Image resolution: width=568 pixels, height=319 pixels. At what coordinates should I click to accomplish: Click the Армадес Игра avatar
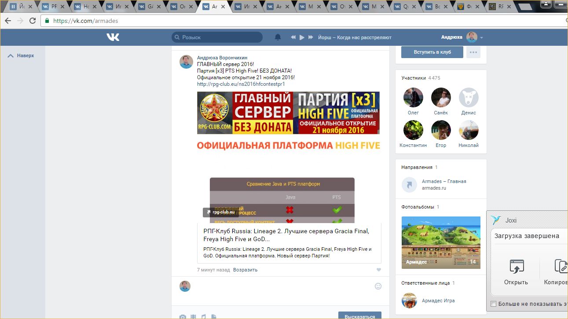point(409,301)
